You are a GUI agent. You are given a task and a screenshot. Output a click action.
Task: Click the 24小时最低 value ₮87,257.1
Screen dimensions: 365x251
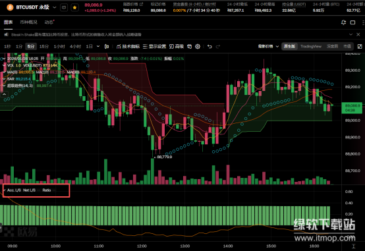pyautogui.click(x=235, y=11)
